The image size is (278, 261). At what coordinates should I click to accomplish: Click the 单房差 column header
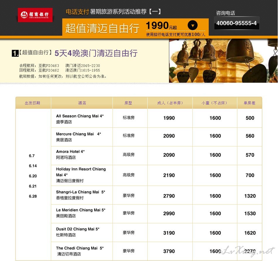point(249,103)
